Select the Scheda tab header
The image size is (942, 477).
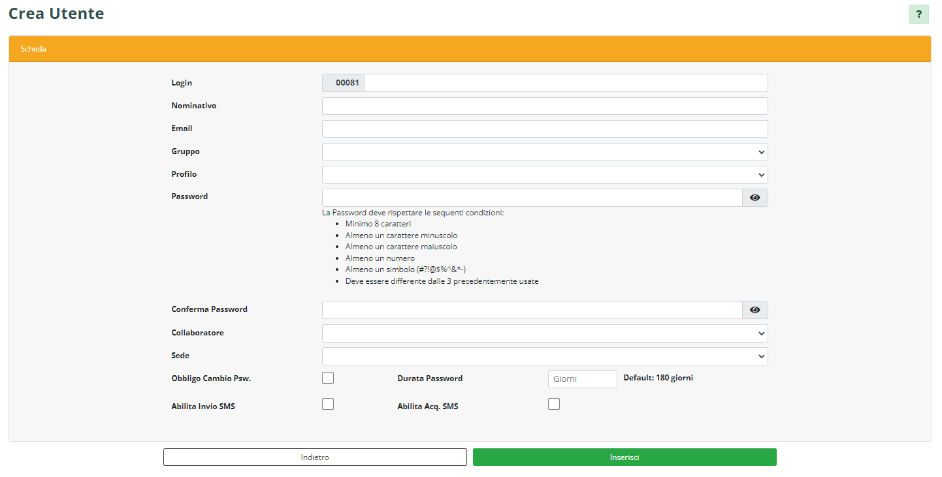click(x=33, y=49)
